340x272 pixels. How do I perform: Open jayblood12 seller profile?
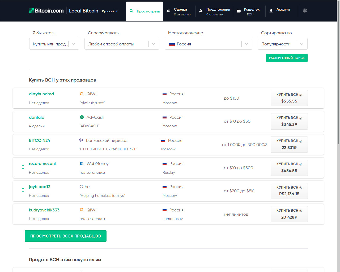[x=40, y=187]
